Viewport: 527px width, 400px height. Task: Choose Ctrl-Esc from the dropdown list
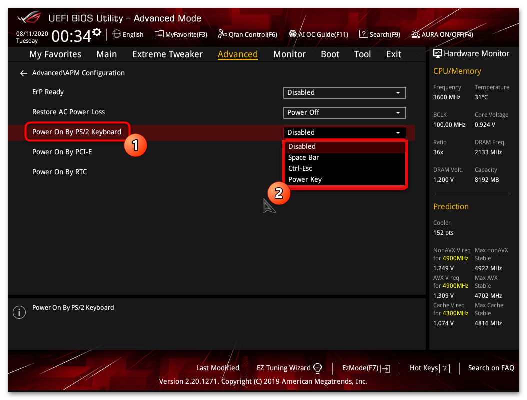(x=300, y=169)
